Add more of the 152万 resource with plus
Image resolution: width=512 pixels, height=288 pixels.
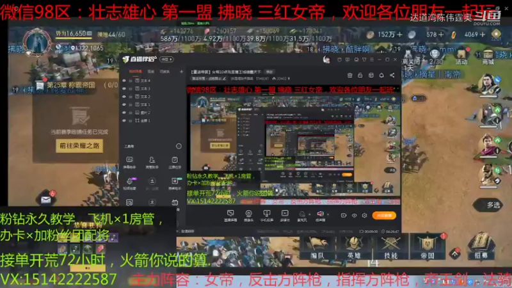pos(399,35)
